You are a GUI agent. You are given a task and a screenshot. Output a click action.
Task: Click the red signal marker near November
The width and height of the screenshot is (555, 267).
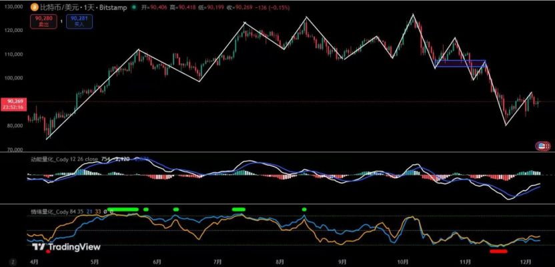[x=498, y=251]
